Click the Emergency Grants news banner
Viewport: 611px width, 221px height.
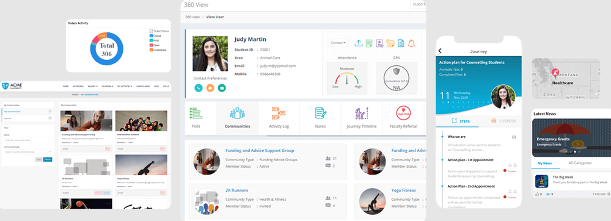pyautogui.click(x=571, y=138)
